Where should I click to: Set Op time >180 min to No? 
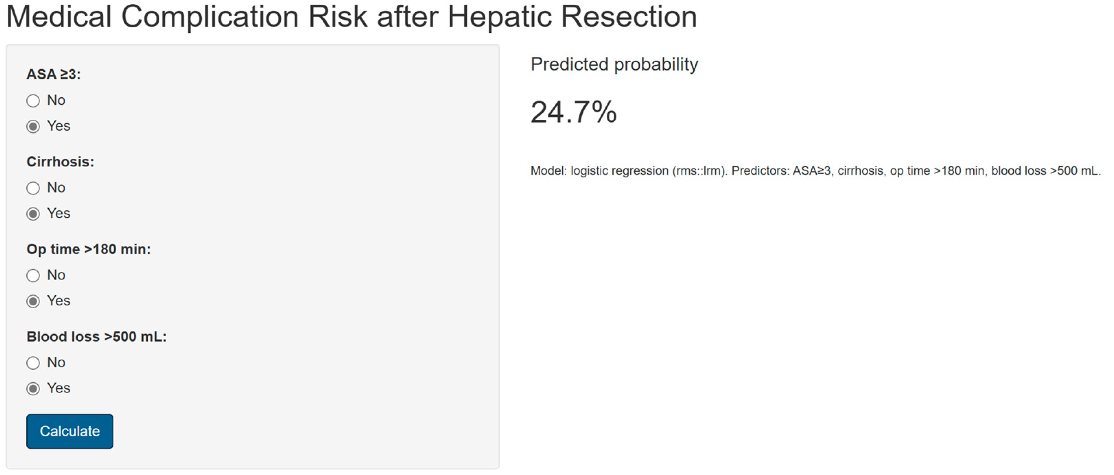(x=33, y=276)
